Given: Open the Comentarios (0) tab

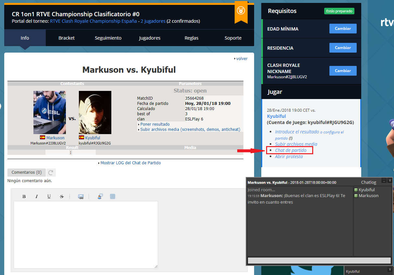Looking at the screenshot, I should click(x=27, y=172).
